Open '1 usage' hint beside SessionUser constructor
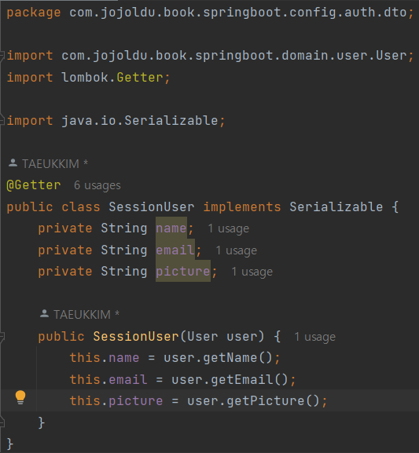This screenshot has height=453, width=419. click(x=314, y=337)
